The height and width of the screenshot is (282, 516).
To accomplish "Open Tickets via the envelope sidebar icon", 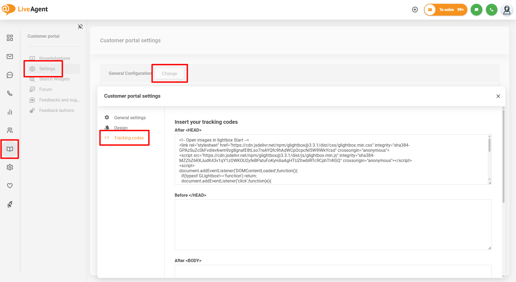I will click(x=10, y=57).
